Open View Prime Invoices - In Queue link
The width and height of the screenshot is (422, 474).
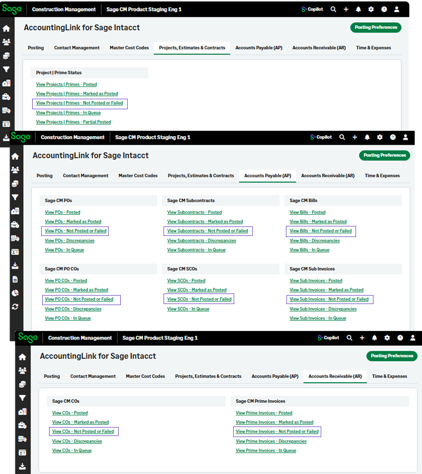(x=266, y=451)
